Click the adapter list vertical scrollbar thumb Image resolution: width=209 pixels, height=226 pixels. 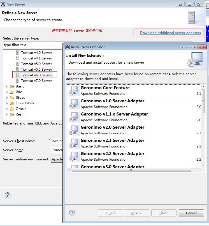tap(203, 101)
